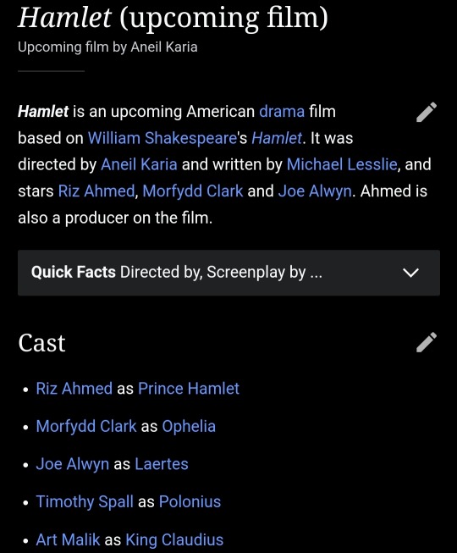The width and height of the screenshot is (457, 553).
Task: Open the Laertes character link
Action: 162,464
